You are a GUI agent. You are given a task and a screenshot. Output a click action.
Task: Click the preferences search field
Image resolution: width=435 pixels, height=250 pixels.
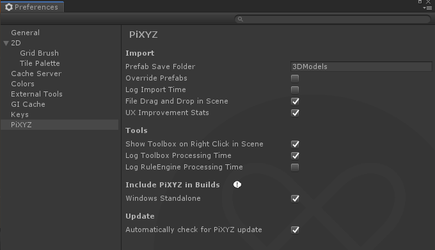[x=333, y=19]
